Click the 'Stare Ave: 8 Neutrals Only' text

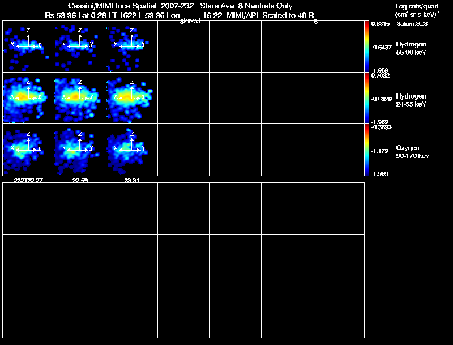click(x=246, y=6)
